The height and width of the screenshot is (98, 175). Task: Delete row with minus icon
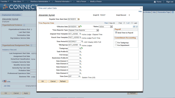tap(137, 27)
